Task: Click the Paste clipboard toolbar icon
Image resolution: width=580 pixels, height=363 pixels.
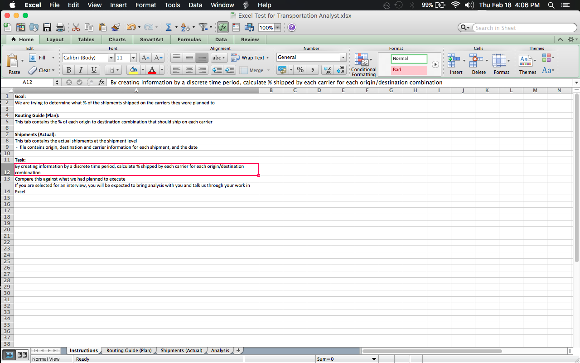Action: (102, 27)
